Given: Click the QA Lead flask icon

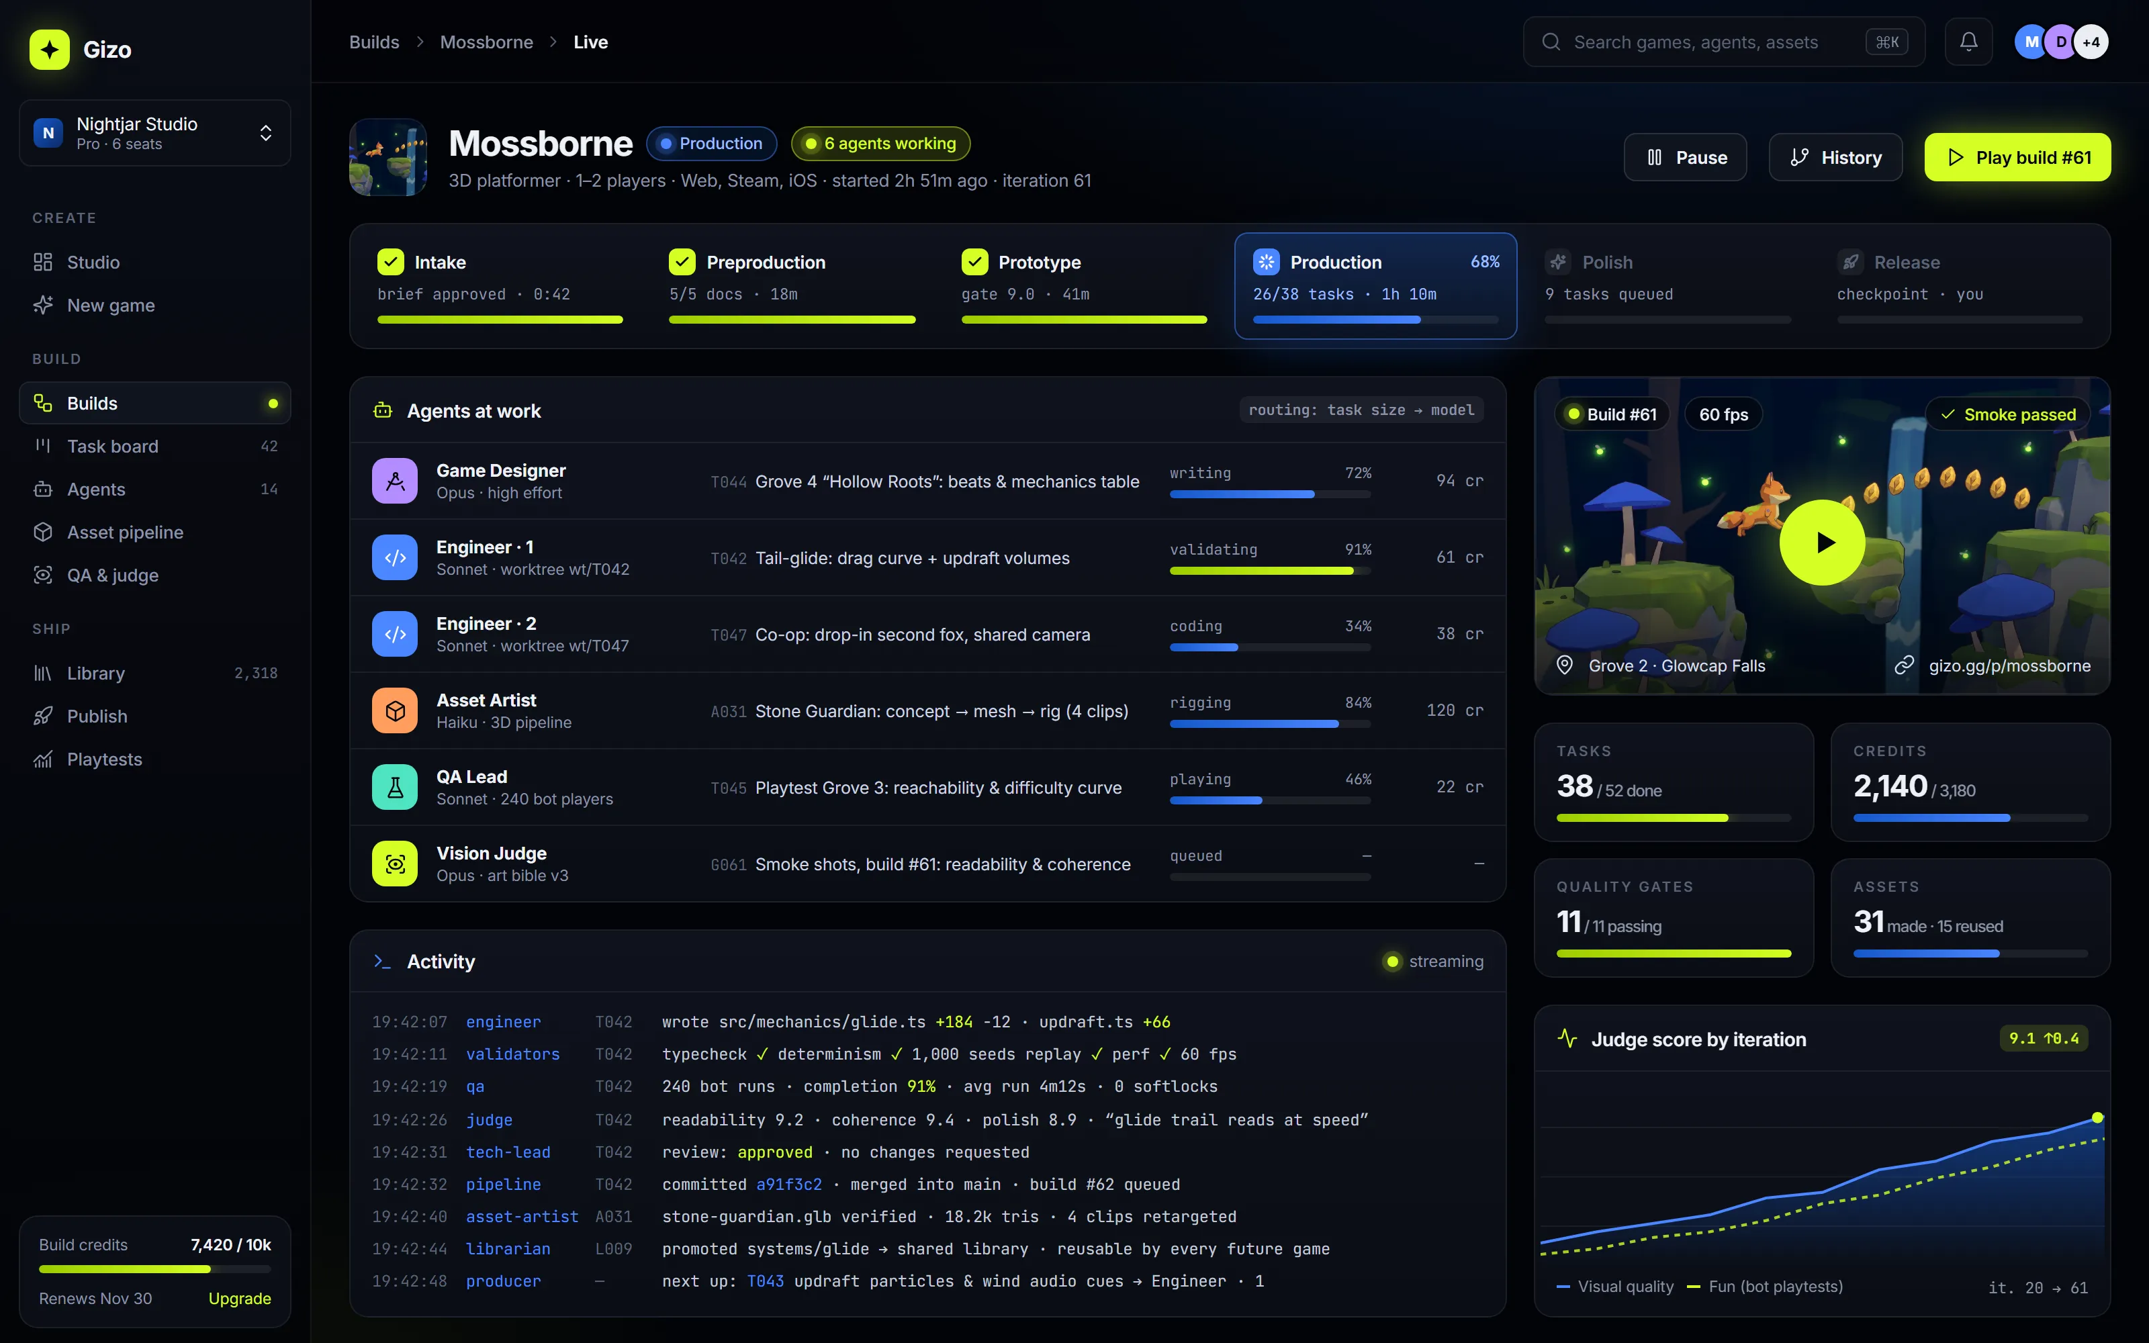Looking at the screenshot, I should [395, 787].
